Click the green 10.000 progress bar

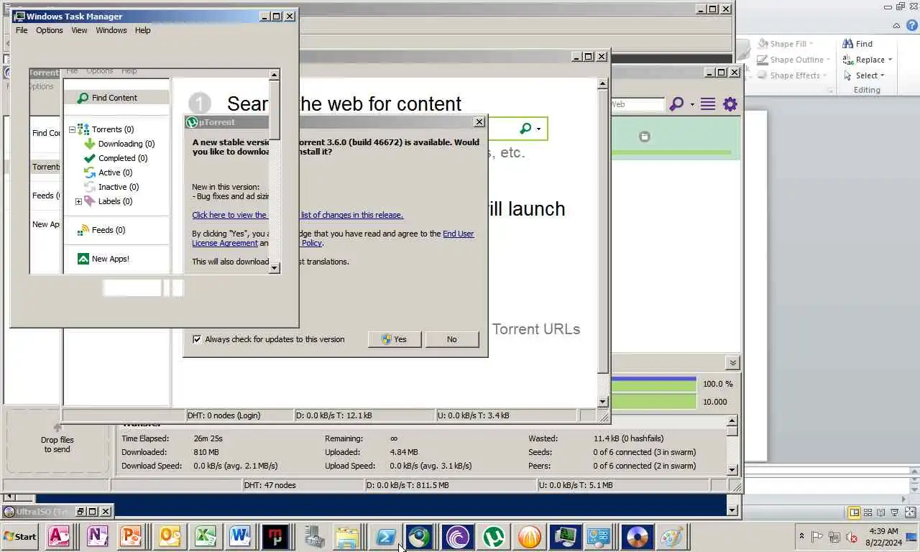point(653,402)
